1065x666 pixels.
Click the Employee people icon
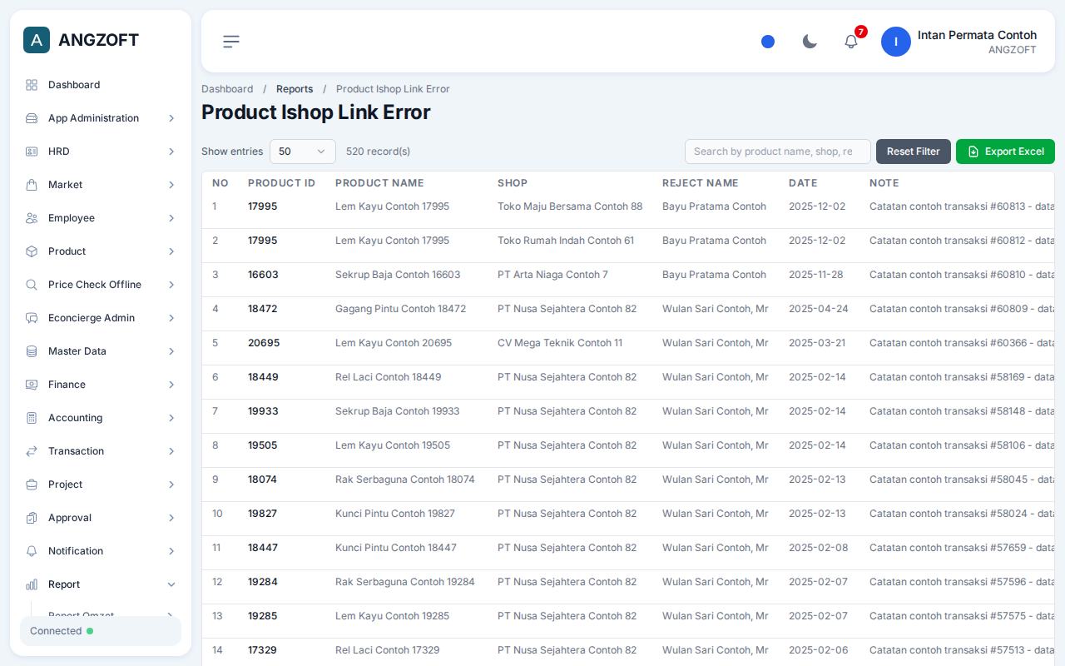pyautogui.click(x=32, y=218)
